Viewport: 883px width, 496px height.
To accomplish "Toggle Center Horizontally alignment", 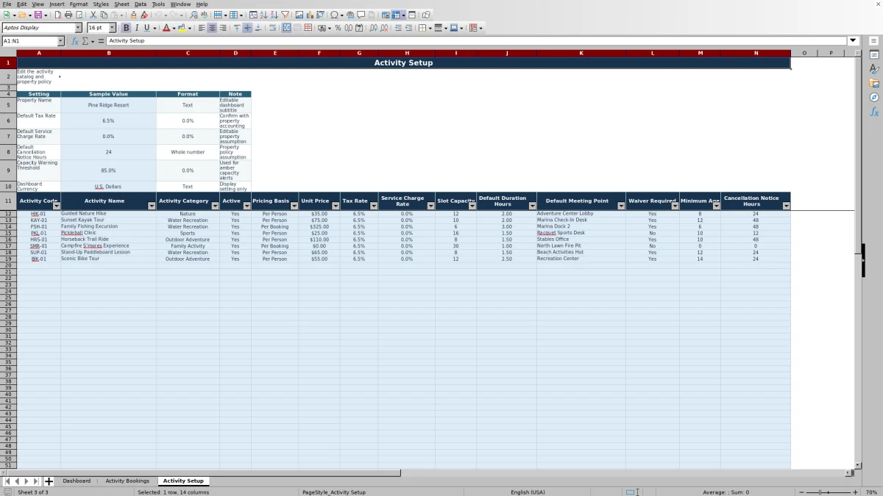I will (x=212, y=28).
